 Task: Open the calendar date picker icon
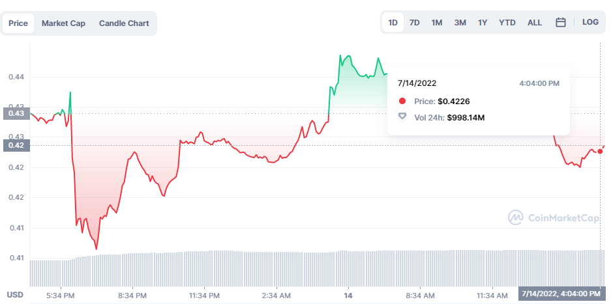pos(561,22)
